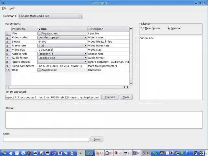Click the 'To be executed' command field
208x156 pixels.
[53, 97]
